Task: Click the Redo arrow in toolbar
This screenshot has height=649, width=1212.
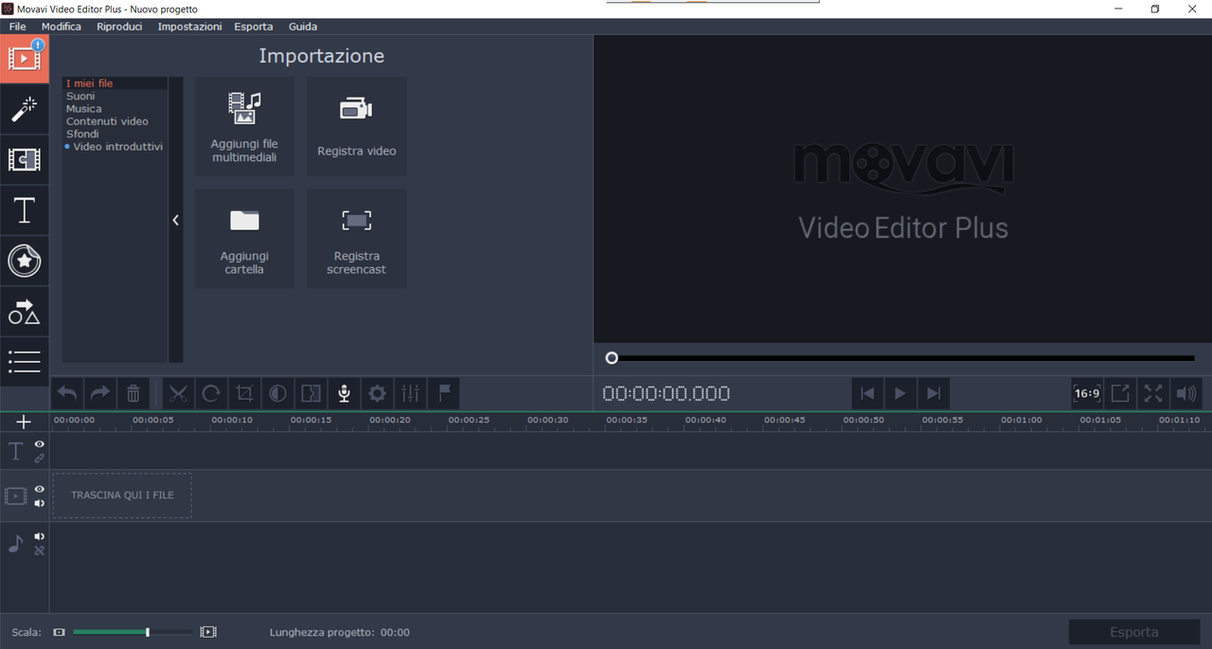Action: point(99,393)
